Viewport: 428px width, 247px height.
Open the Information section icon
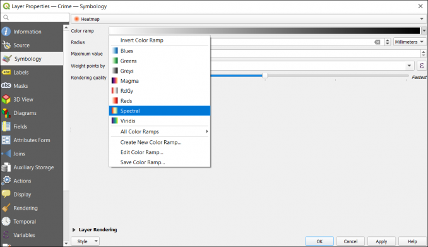point(6,32)
